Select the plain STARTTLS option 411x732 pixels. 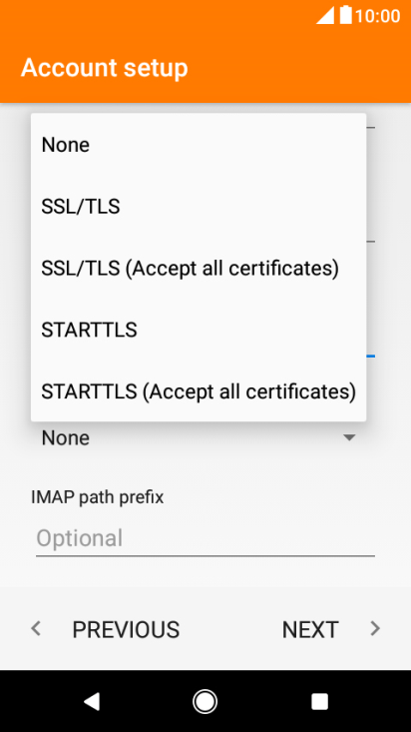point(199,330)
